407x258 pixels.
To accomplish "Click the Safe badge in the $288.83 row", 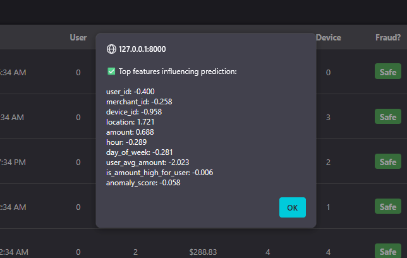I will (x=387, y=252).
